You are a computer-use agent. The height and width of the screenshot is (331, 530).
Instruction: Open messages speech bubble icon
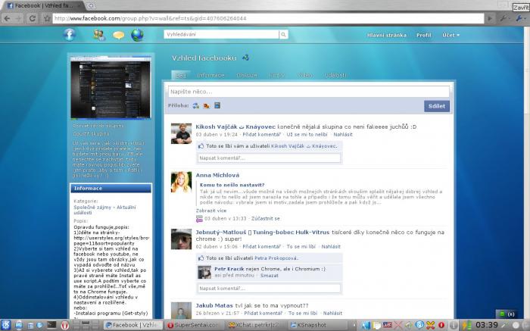[x=118, y=35]
